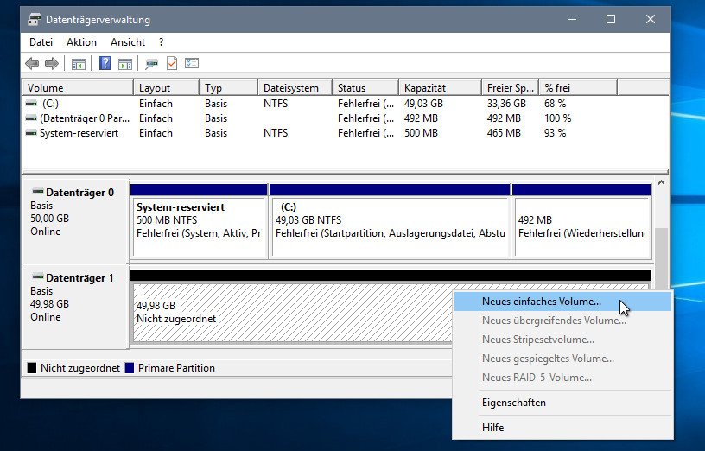Select the System-reserviert 500 MB partition block
Viewport: 705px width, 451px height.
tap(200, 221)
